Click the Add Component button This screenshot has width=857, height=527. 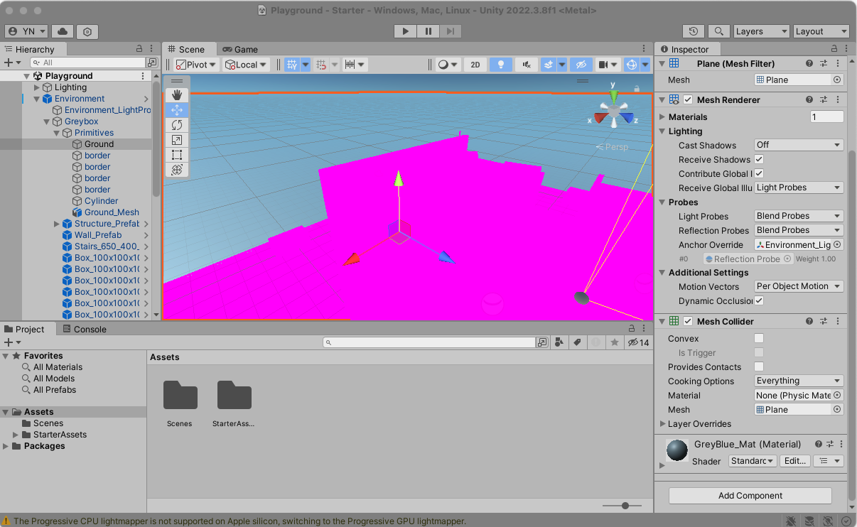pyautogui.click(x=750, y=496)
